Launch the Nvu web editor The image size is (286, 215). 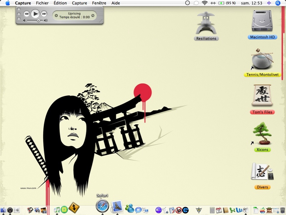158,210
